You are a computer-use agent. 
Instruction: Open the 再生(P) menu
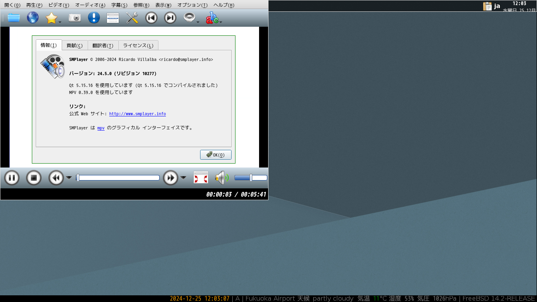tap(34, 5)
